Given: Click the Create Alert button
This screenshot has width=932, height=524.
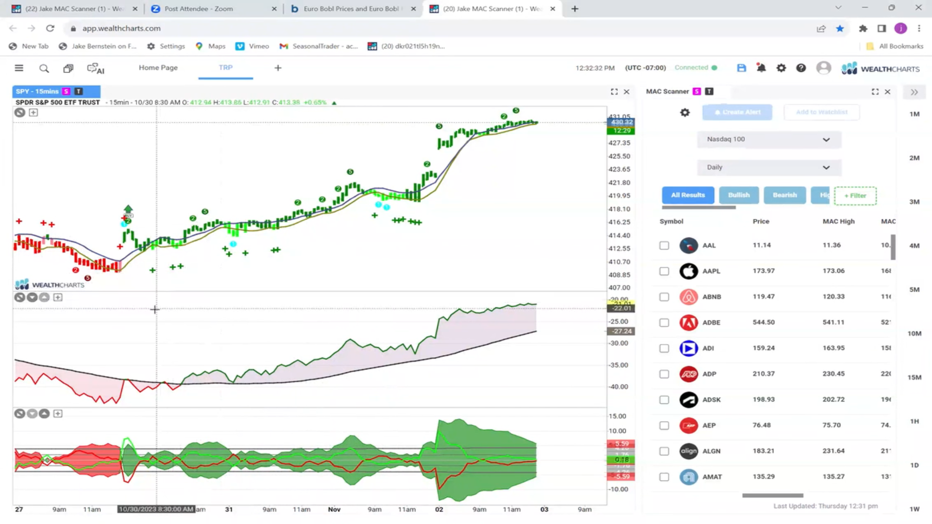Looking at the screenshot, I should [737, 112].
